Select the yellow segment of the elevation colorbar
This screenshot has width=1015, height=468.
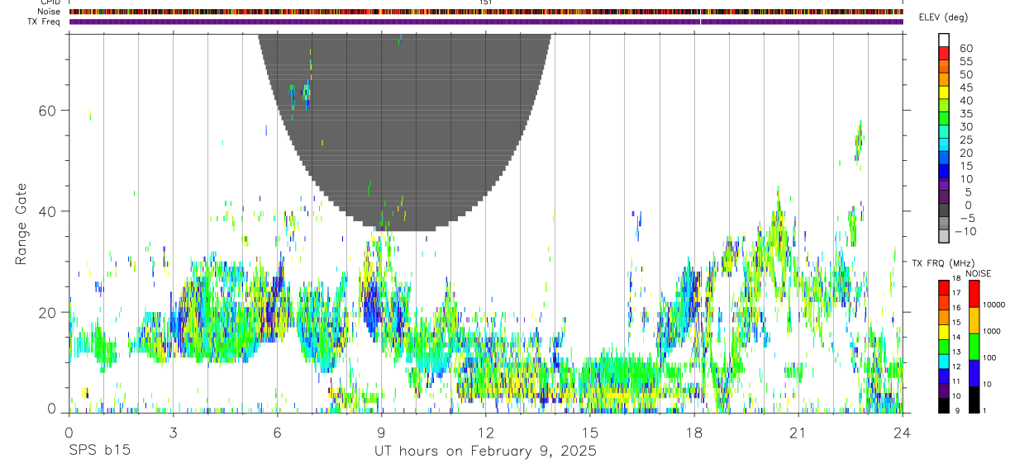tap(944, 92)
